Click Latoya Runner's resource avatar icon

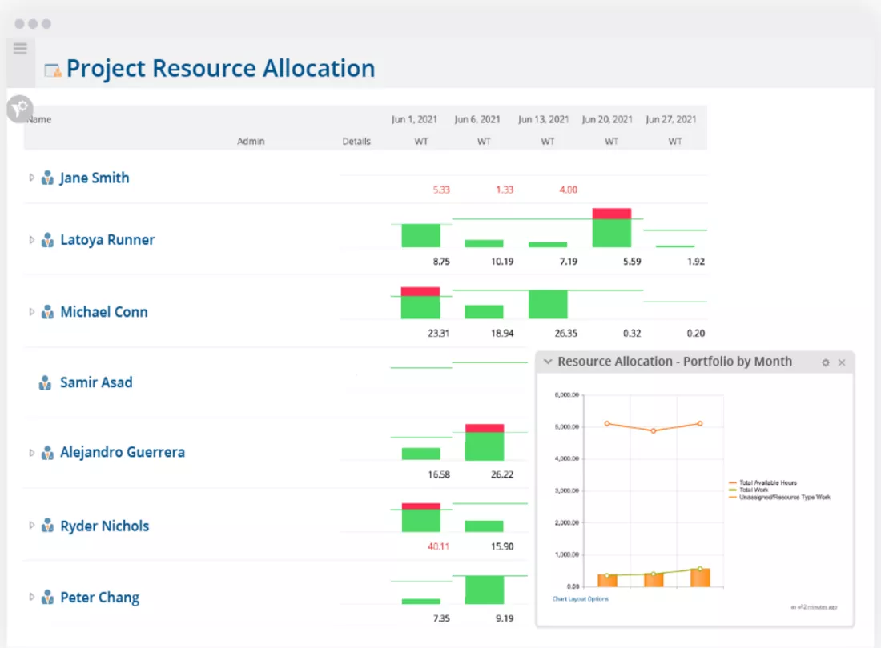tap(48, 239)
